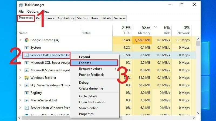Select the Registry process row
216x121 pixels.
coord(106,93)
